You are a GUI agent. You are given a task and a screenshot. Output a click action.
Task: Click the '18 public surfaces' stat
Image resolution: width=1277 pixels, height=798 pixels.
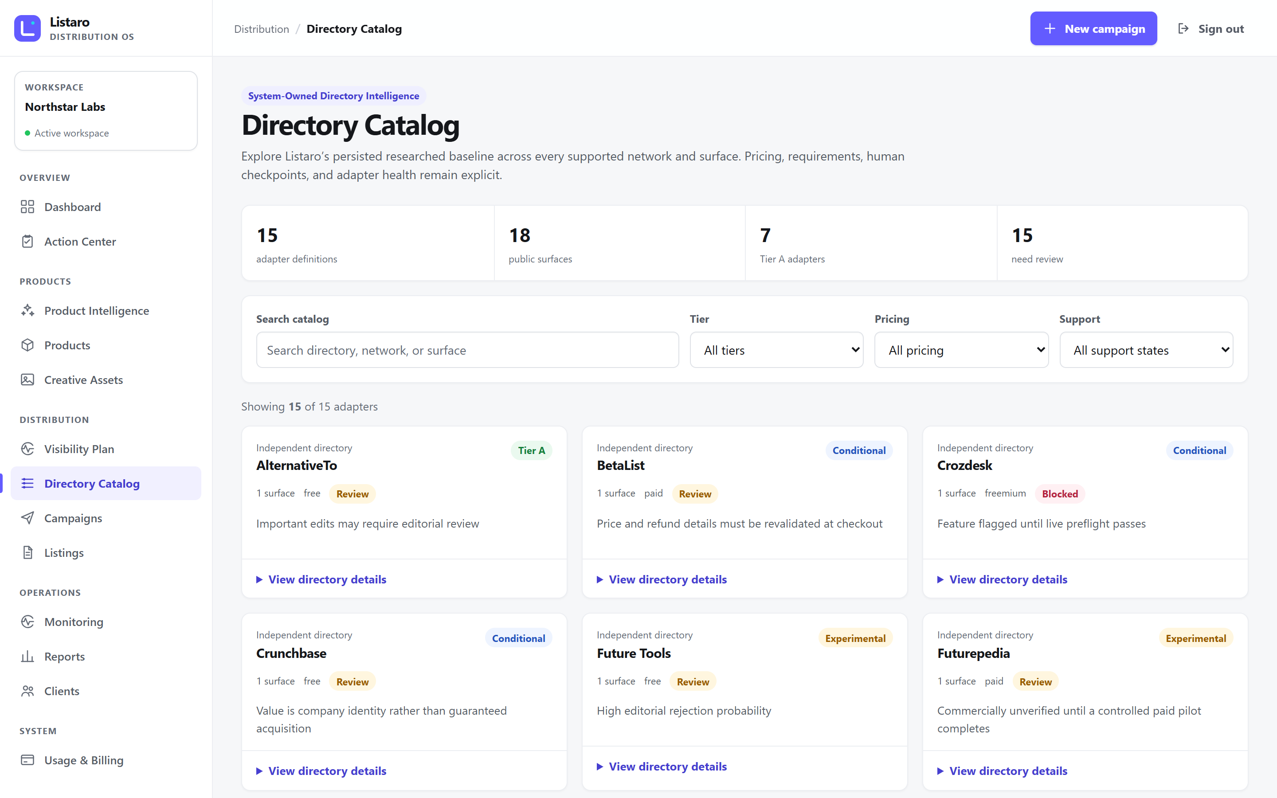(x=619, y=243)
